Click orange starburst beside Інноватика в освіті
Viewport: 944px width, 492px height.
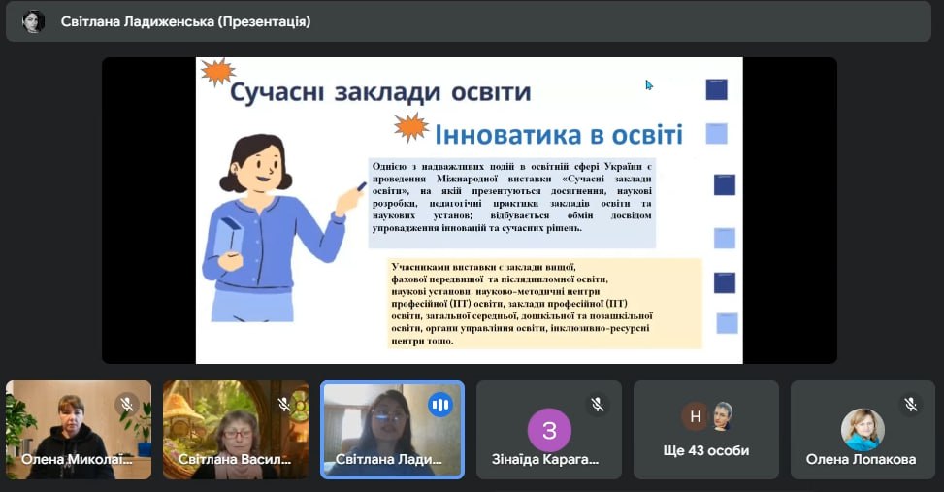tap(411, 126)
